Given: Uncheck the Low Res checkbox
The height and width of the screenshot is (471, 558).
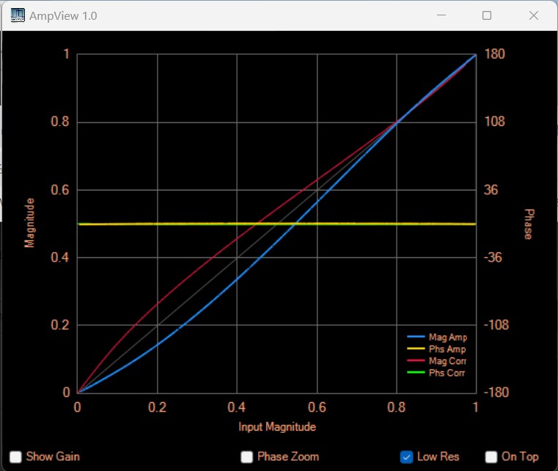Looking at the screenshot, I should coord(407,456).
